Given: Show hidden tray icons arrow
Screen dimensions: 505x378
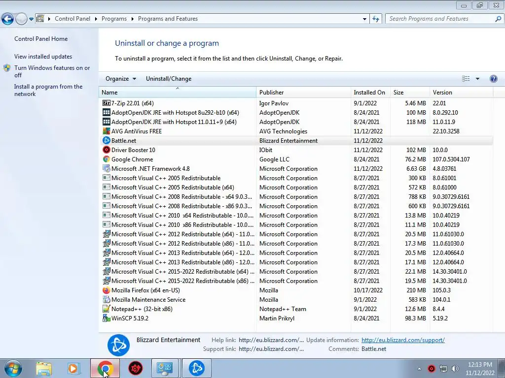Looking at the screenshot, I should click(419, 369).
